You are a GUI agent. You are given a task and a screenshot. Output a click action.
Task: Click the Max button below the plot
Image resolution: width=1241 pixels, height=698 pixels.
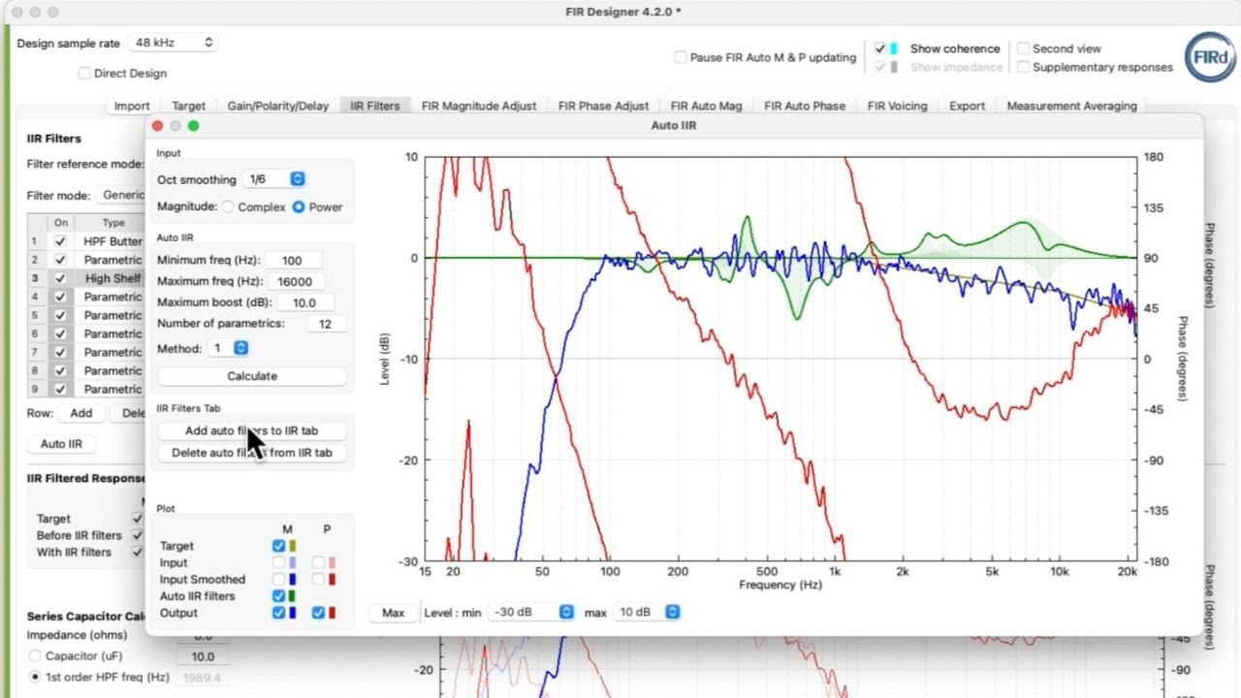click(x=393, y=613)
